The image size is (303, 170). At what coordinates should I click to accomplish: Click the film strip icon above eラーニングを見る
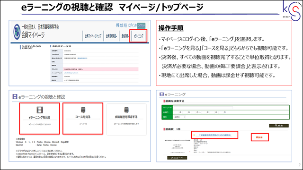click(x=40, y=110)
